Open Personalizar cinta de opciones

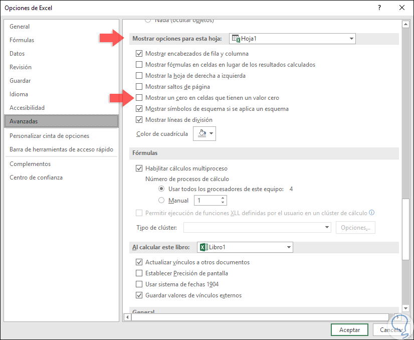click(61, 136)
